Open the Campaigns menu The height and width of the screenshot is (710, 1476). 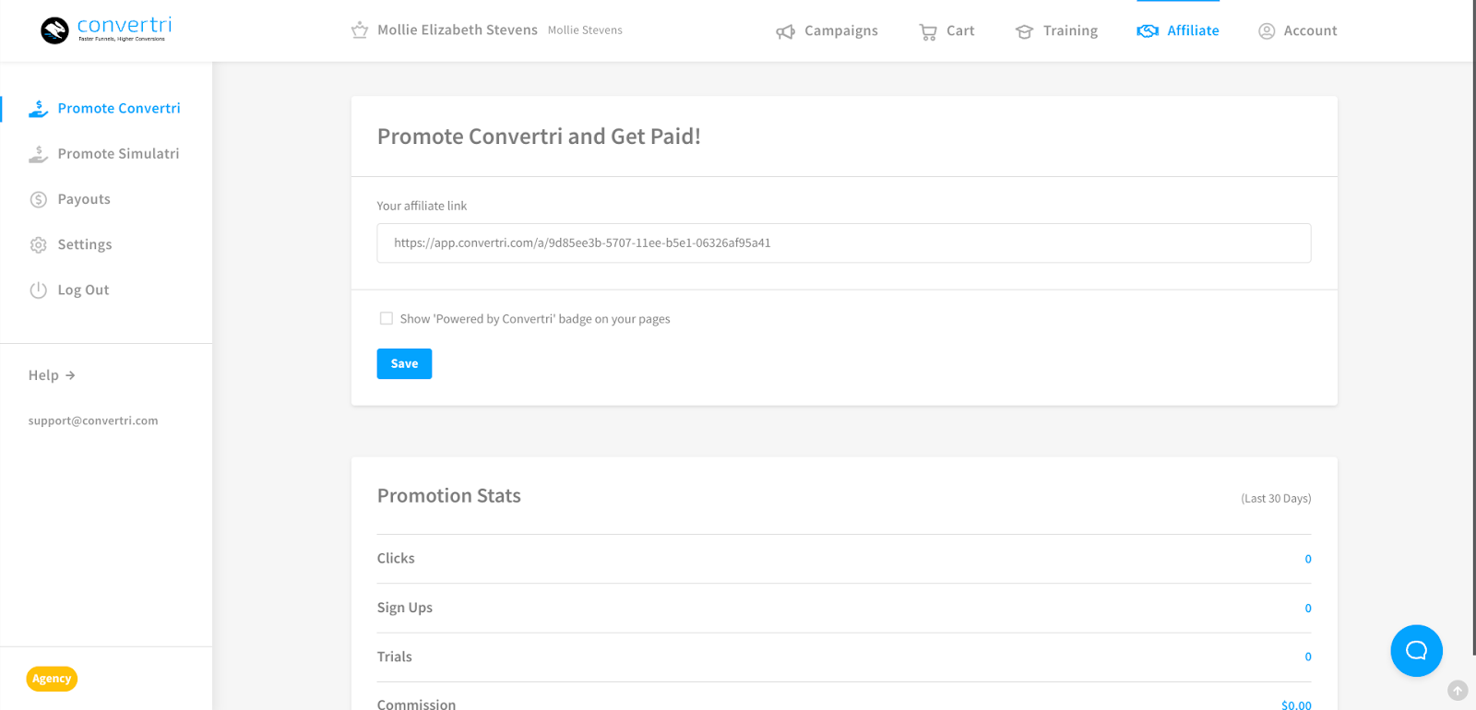[x=827, y=30]
